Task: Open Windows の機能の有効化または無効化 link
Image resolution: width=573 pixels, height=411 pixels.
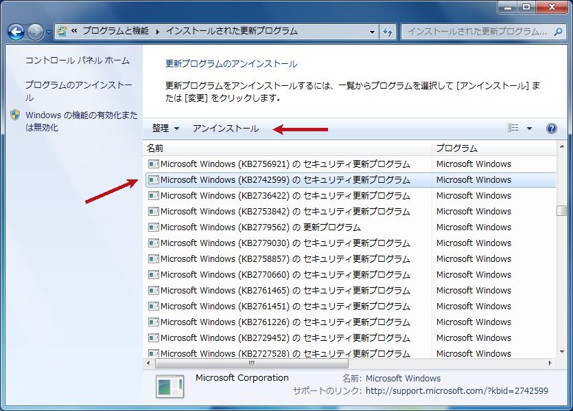Action: 81,121
